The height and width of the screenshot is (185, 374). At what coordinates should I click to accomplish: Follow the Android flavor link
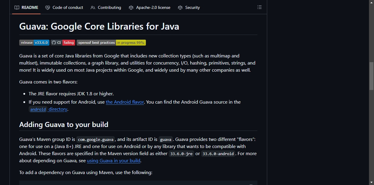pos(125,102)
